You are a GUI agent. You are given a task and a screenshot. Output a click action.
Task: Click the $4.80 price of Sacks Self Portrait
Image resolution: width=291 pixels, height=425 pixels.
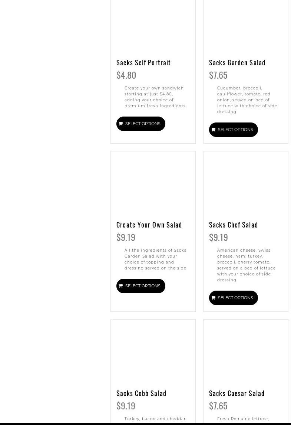pos(126,75)
